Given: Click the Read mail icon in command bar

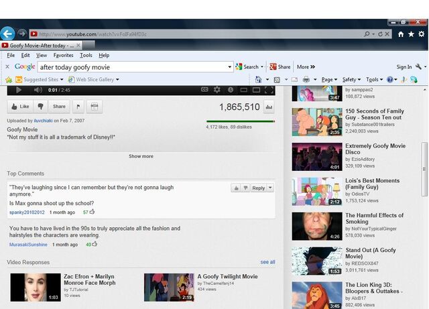Looking at the screenshot, I should 294,80.
